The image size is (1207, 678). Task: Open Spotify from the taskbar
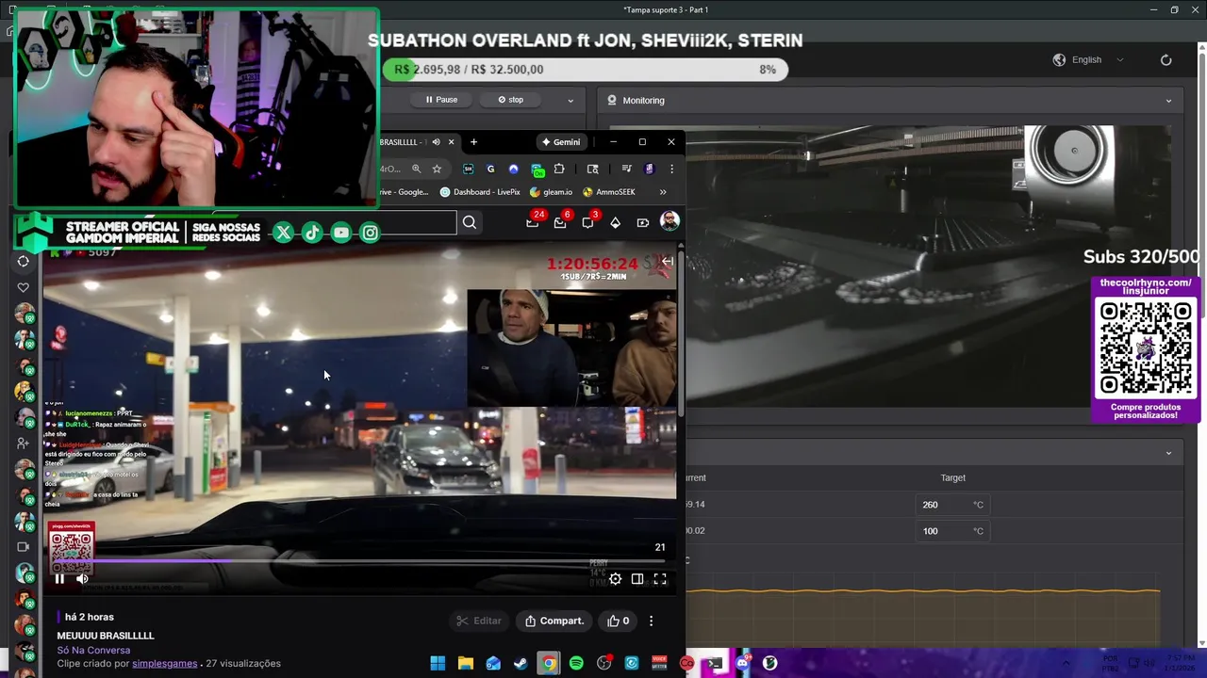(x=576, y=663)
